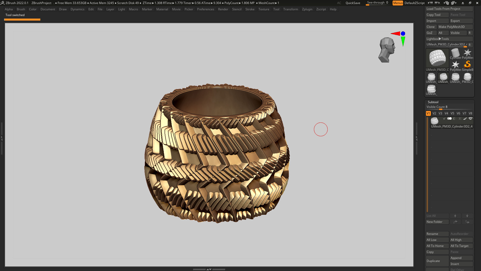The height and width of the screenshot is (271, 481).
Task: Click Duplicate subtool button
Action: tap(437, 261)
